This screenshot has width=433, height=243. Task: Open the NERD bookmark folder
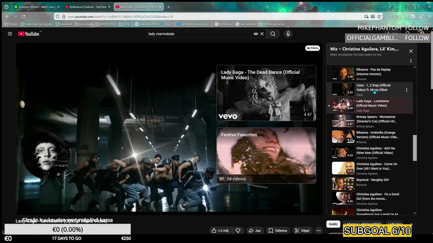pos(124,24)
